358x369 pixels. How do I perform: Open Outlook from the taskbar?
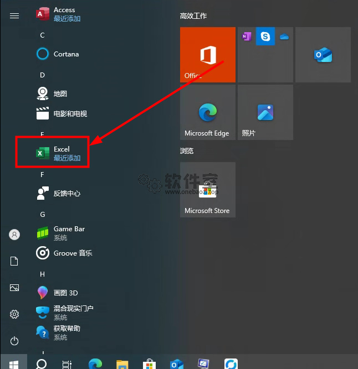177,364
